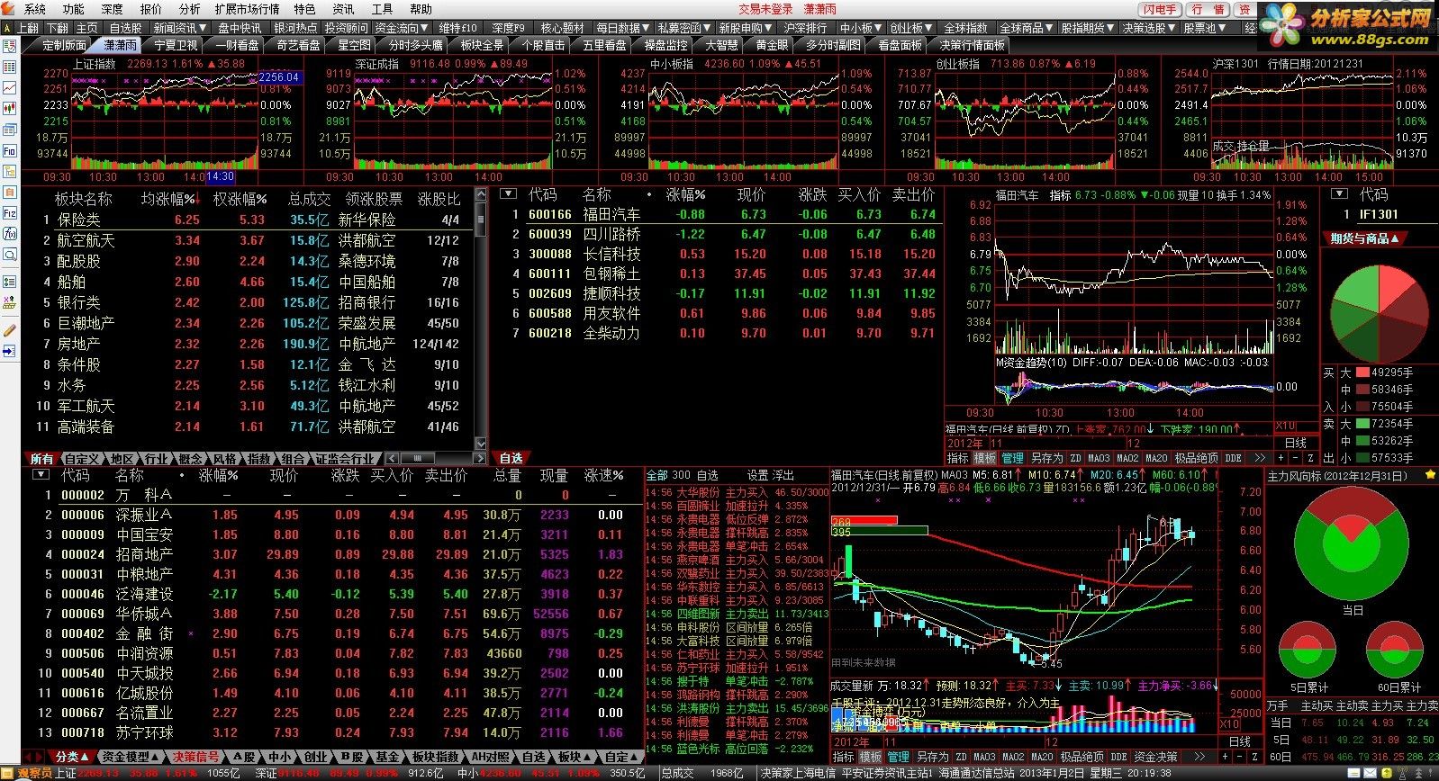Viewport: 1439px width, 781px height.
Task: Select 行业 tab under sector list
Action: tap(156, 459)
